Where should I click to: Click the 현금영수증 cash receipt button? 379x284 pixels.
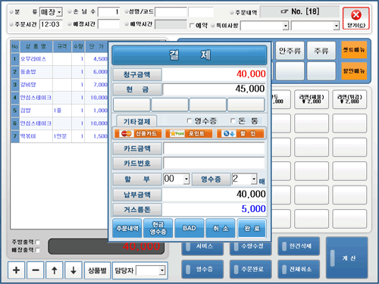158,229
